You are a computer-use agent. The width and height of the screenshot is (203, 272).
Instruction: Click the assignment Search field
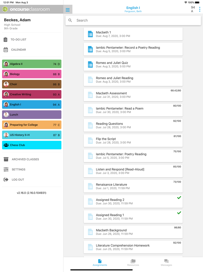(x=133, y=20)
